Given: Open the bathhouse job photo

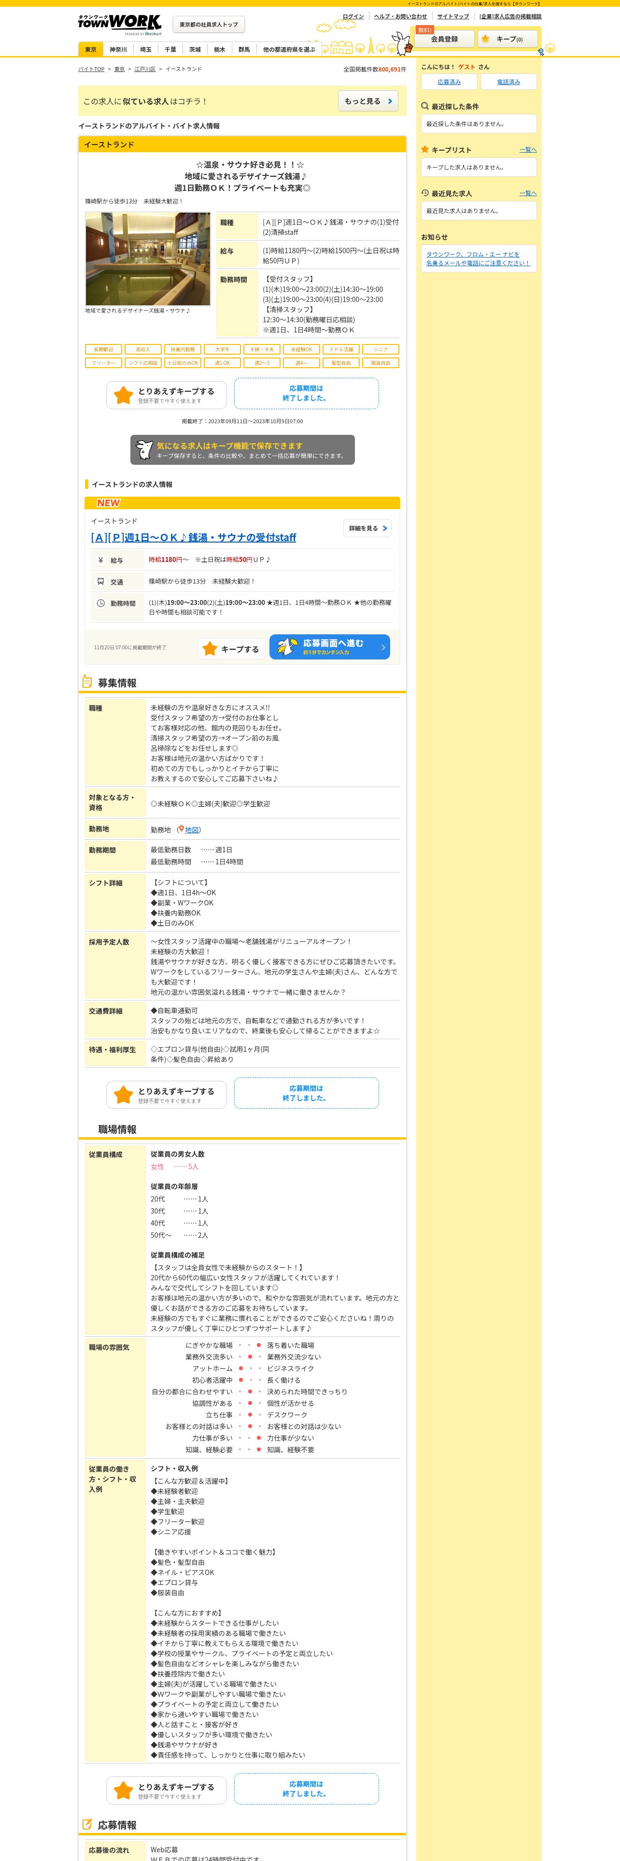Looking at the screenshot, I should tap(148, 258).
